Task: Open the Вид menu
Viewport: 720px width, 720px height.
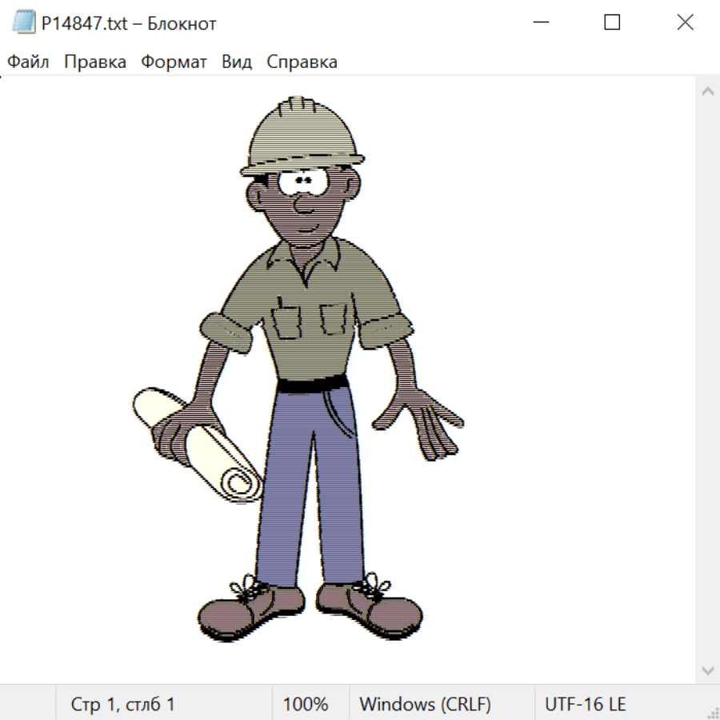Action: (236, 62)
